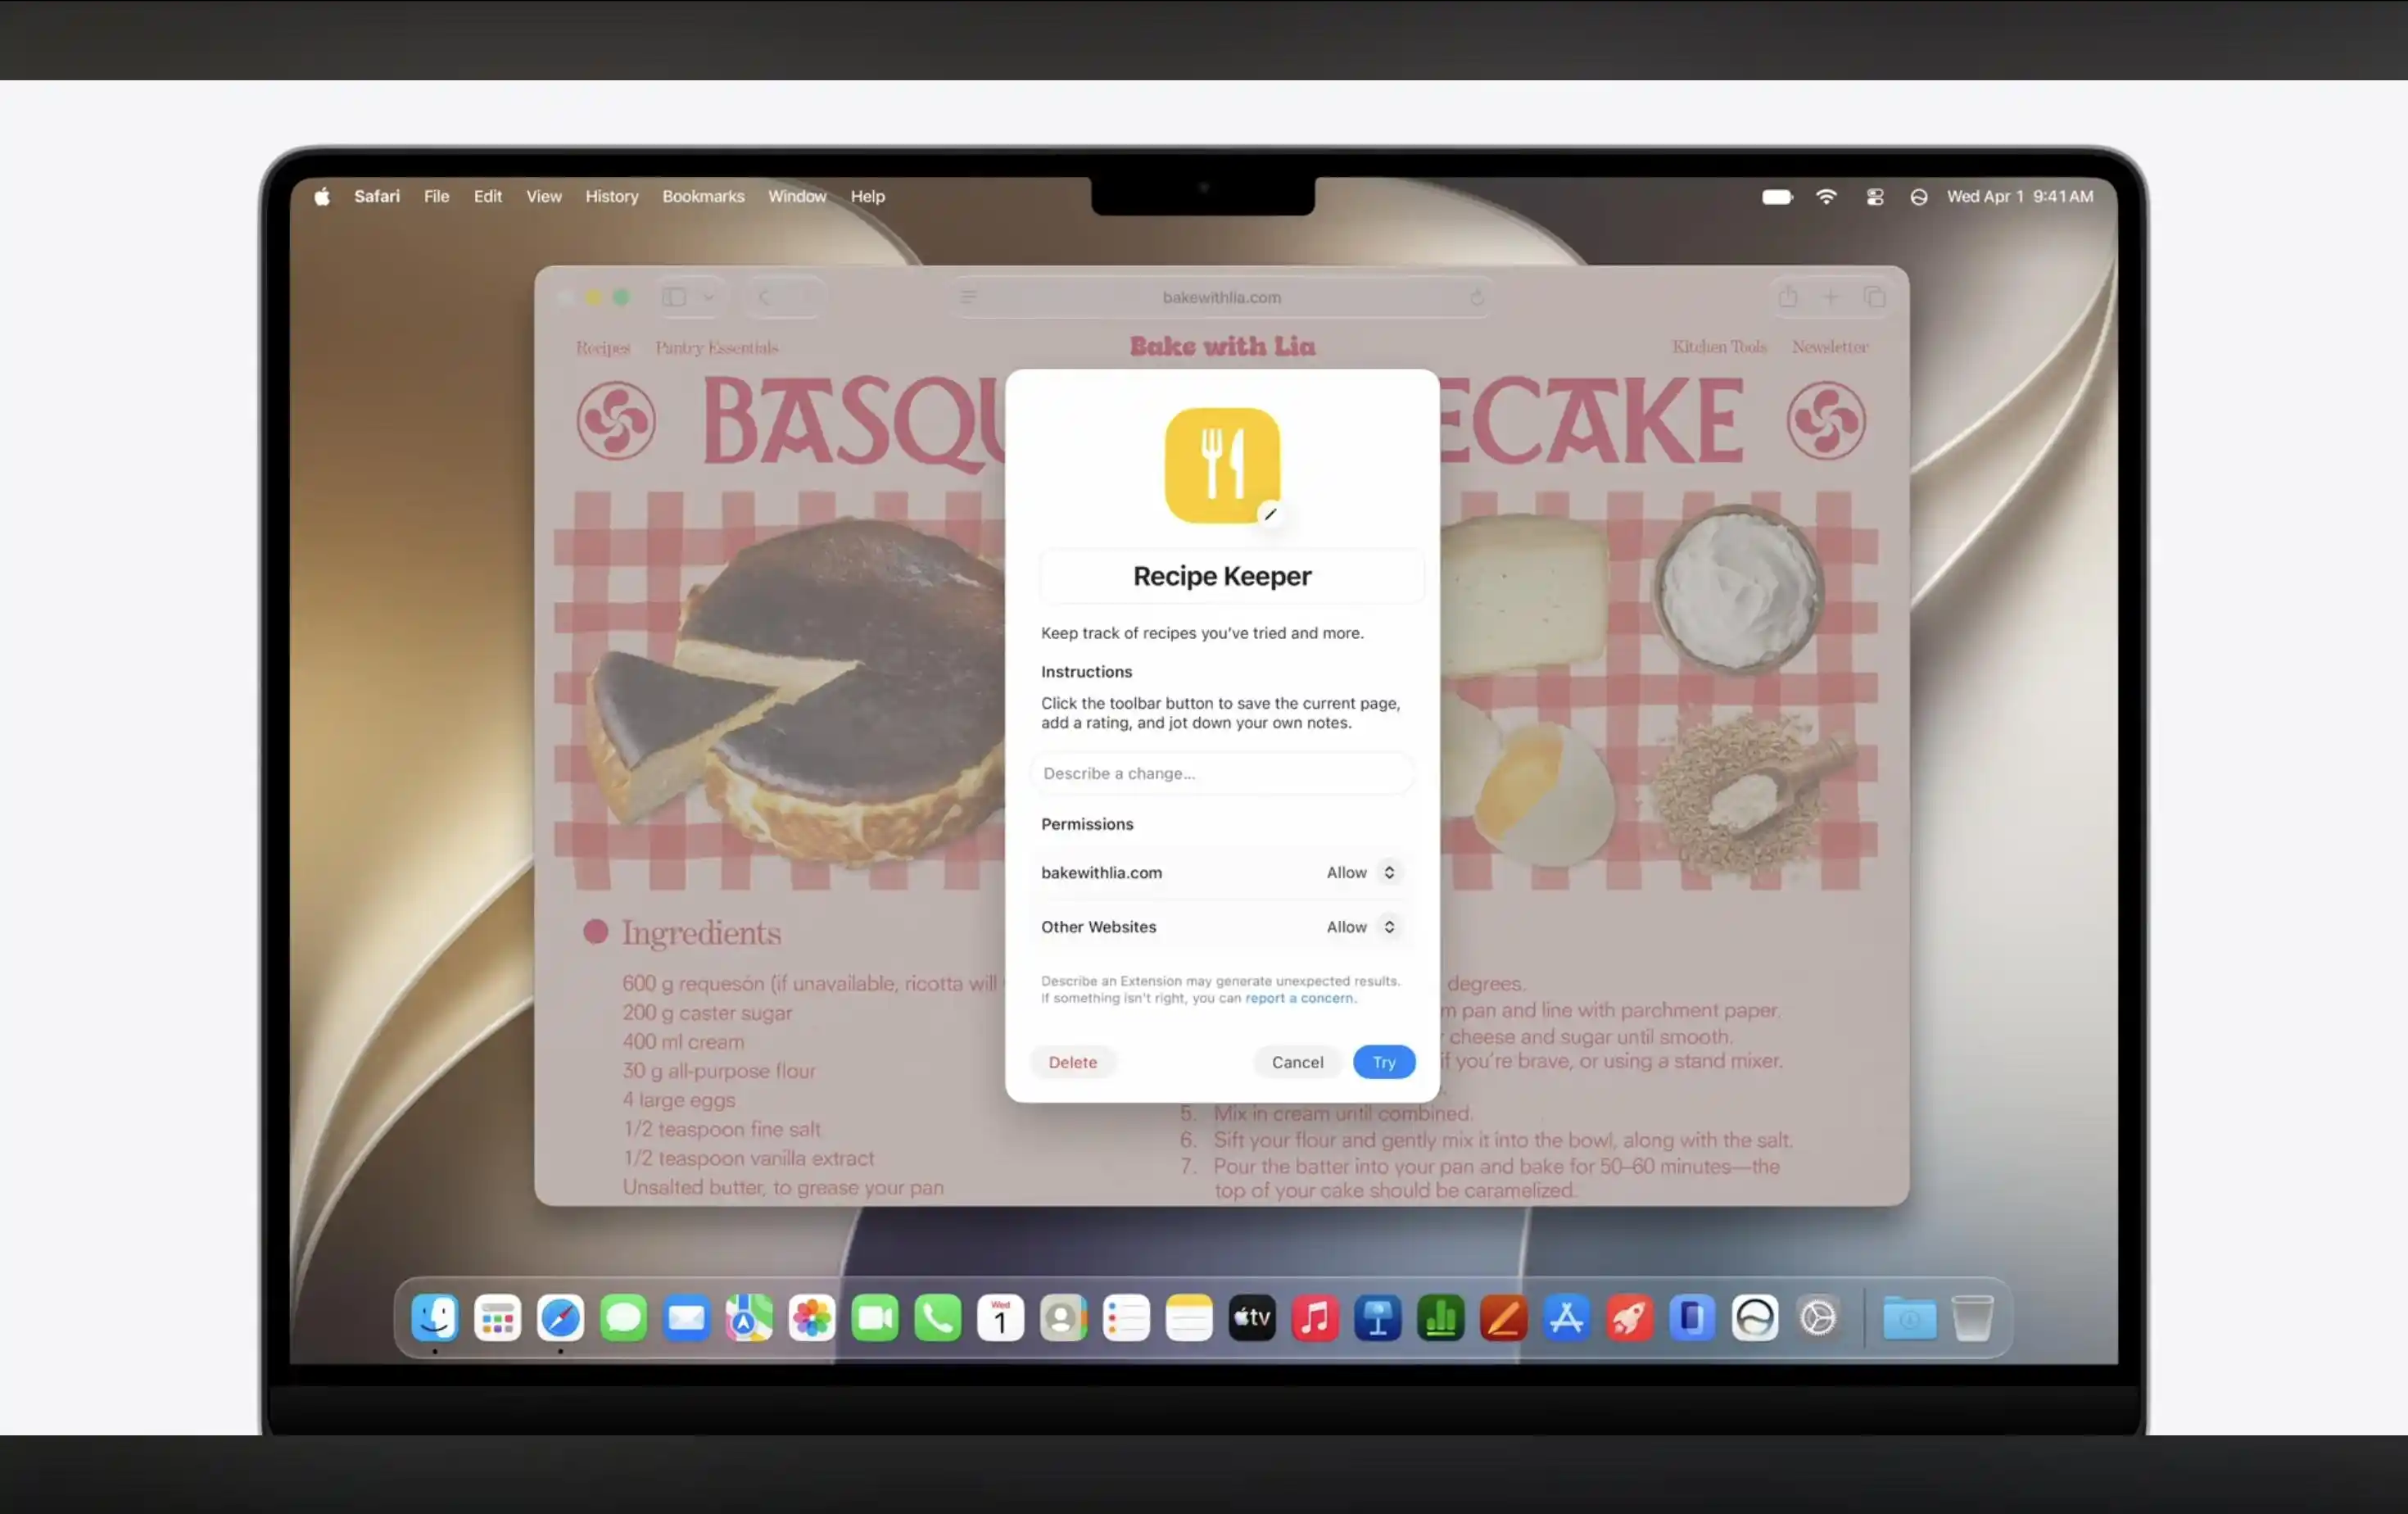Follow the report a concern link
Viewport: 2408px width, 1514px height.
pos(1299,998)
